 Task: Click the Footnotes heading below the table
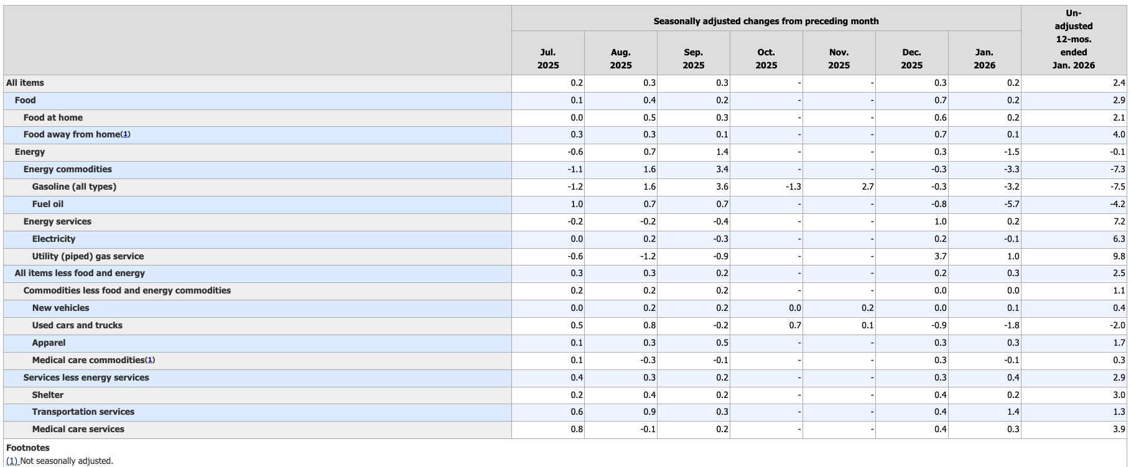click(x=28, y=448)
